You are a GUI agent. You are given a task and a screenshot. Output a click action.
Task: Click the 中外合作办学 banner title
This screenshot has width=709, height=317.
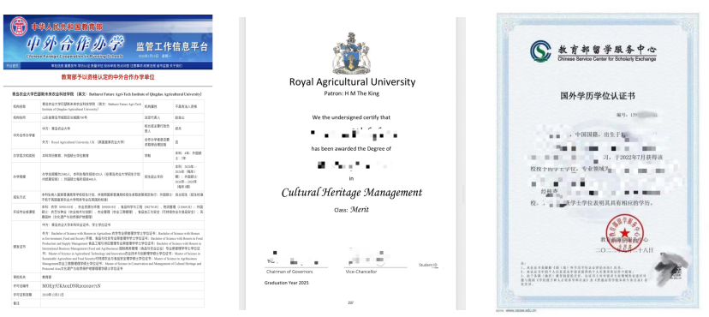coord(75,44)
